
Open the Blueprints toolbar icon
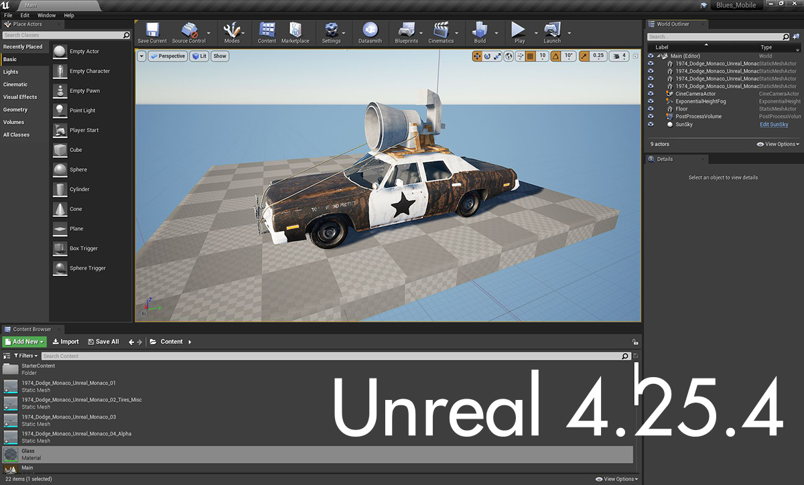[x=407, y=31]
